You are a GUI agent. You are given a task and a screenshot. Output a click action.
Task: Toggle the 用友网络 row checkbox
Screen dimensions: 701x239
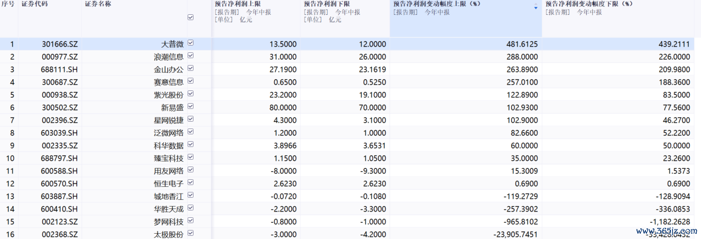[190, 170]
